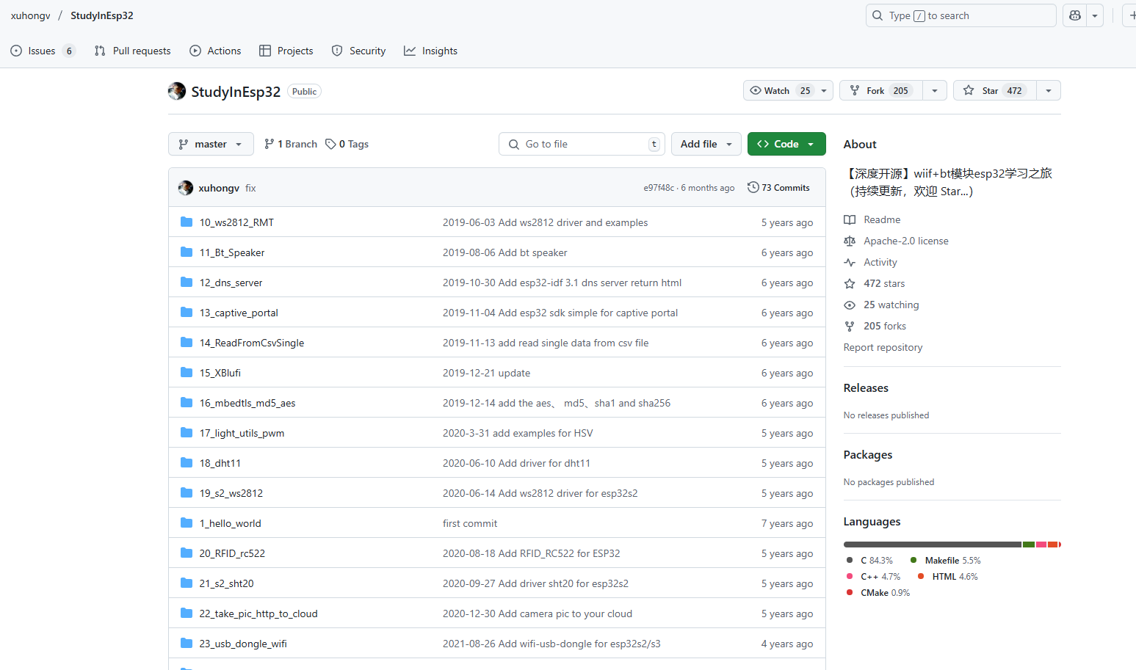Open the Readme link in About
The width and height of the screenshot is (1136, 670).
pyautogui.click(x=872, y=219)
